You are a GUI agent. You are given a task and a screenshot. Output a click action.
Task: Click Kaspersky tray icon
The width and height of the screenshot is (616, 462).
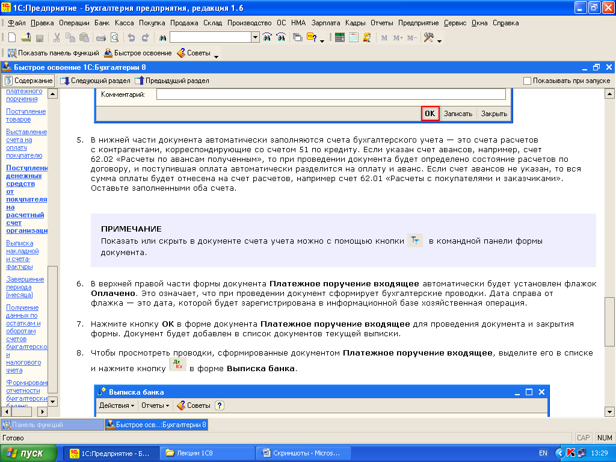[x=571, y=454]
